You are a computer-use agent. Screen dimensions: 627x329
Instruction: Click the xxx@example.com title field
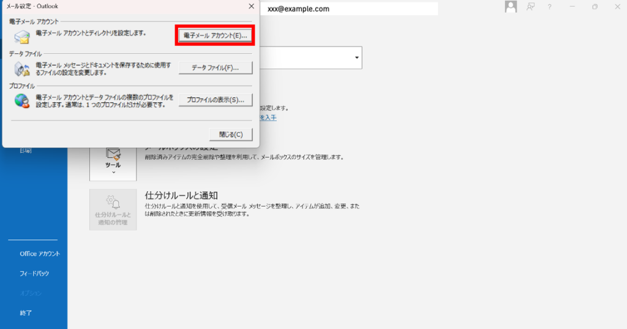click(349, 9)
